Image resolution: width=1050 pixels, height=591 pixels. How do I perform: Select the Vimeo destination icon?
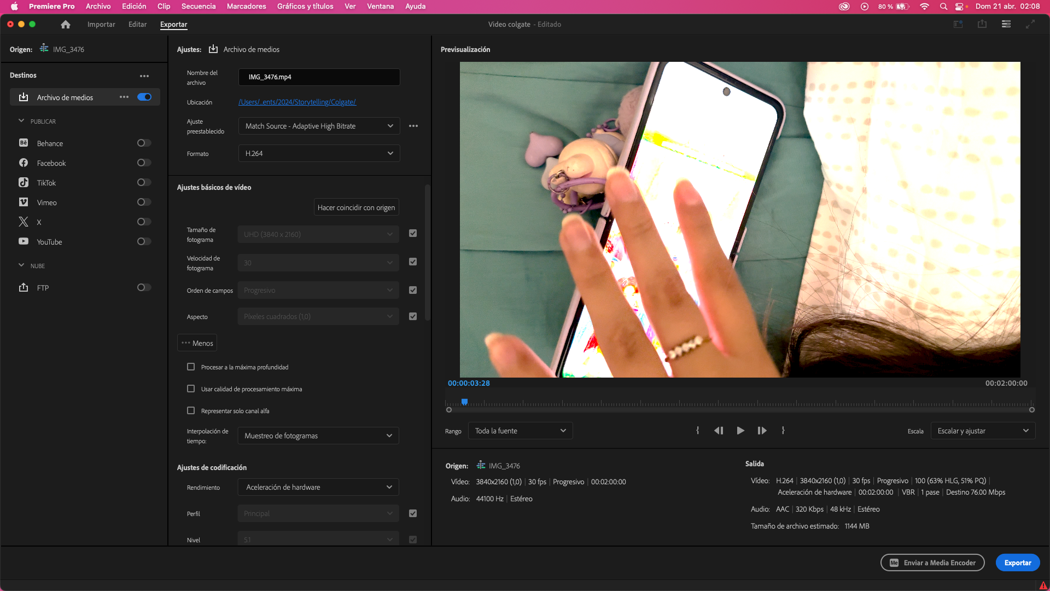point(24,202)
